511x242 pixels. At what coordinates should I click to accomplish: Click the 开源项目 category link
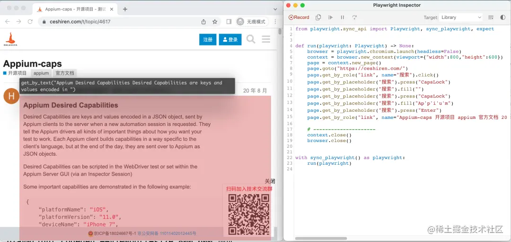(x=15, y=73)
